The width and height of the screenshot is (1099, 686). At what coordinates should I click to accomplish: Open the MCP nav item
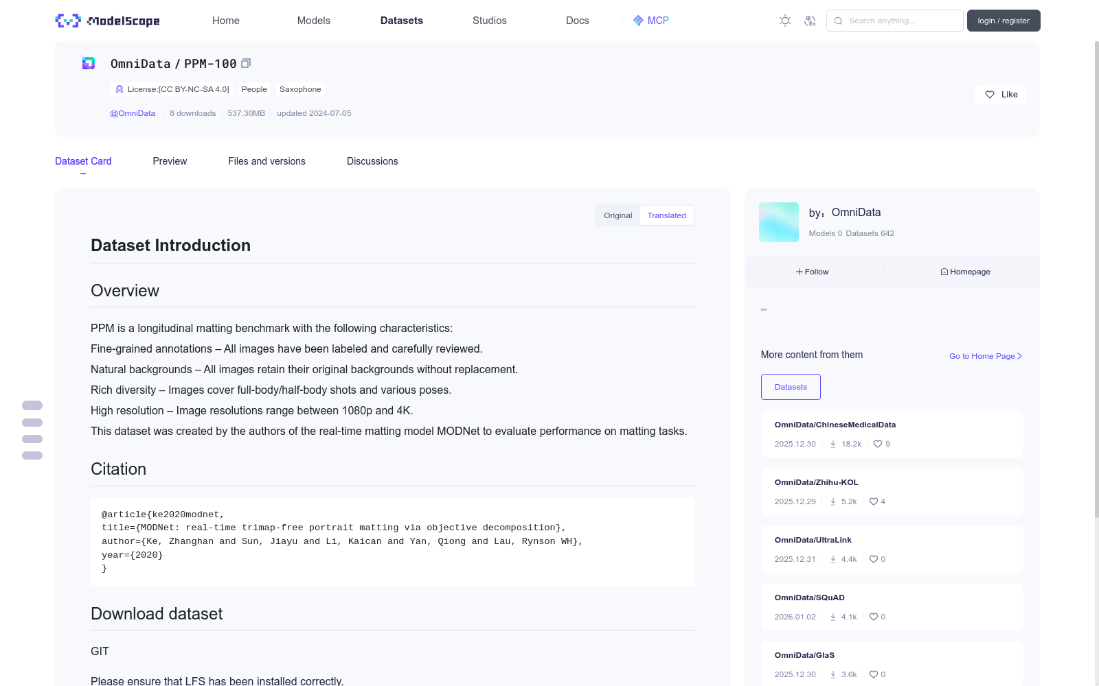click(651, 21)
